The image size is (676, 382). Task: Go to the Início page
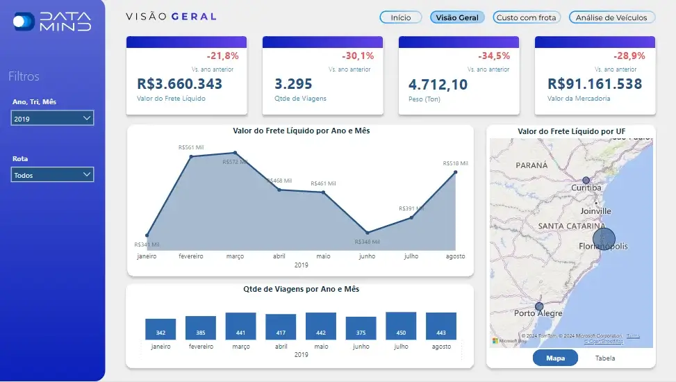pyautogui.click(x=401, y=17)
